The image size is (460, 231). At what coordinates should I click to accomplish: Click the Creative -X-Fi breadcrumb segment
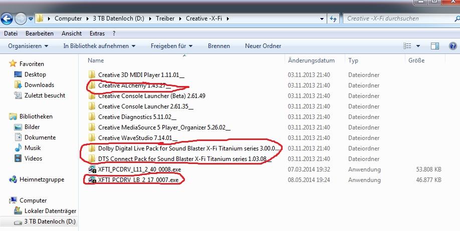coord(204,18)
